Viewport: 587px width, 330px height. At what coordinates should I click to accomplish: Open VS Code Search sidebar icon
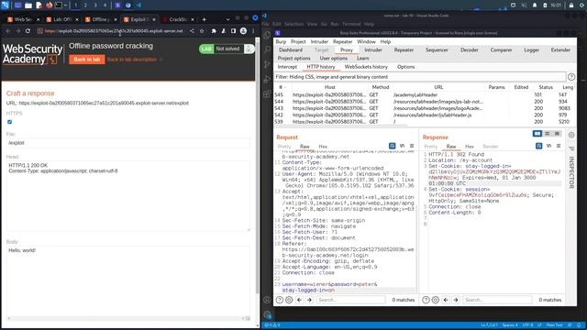click(x=267, y=49)
